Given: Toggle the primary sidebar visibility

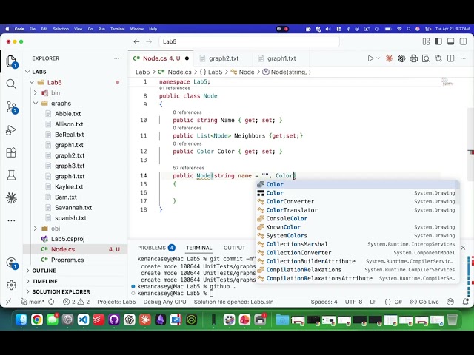Looking at the screenshot, I should pos(438,41).
